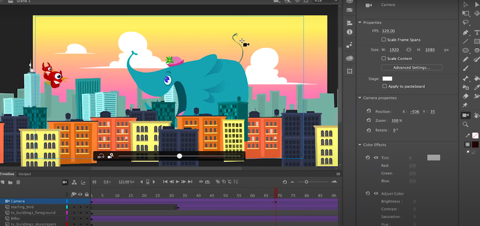This screenshot has width=480, height=226.
Task: Open the Align panel icon
Action: click(x=349, y=23)
